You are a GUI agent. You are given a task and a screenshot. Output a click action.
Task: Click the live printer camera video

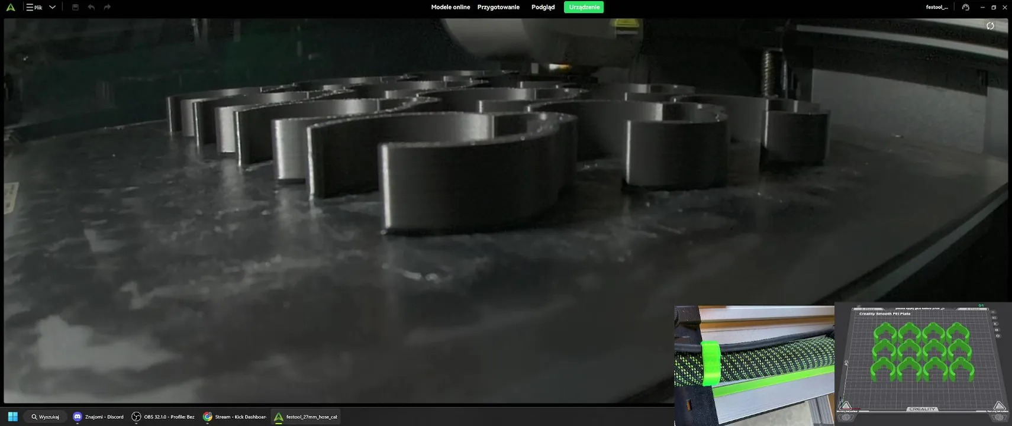coord(505,210)
